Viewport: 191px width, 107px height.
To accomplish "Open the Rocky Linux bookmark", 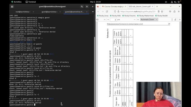I will (x=103, y=16).
